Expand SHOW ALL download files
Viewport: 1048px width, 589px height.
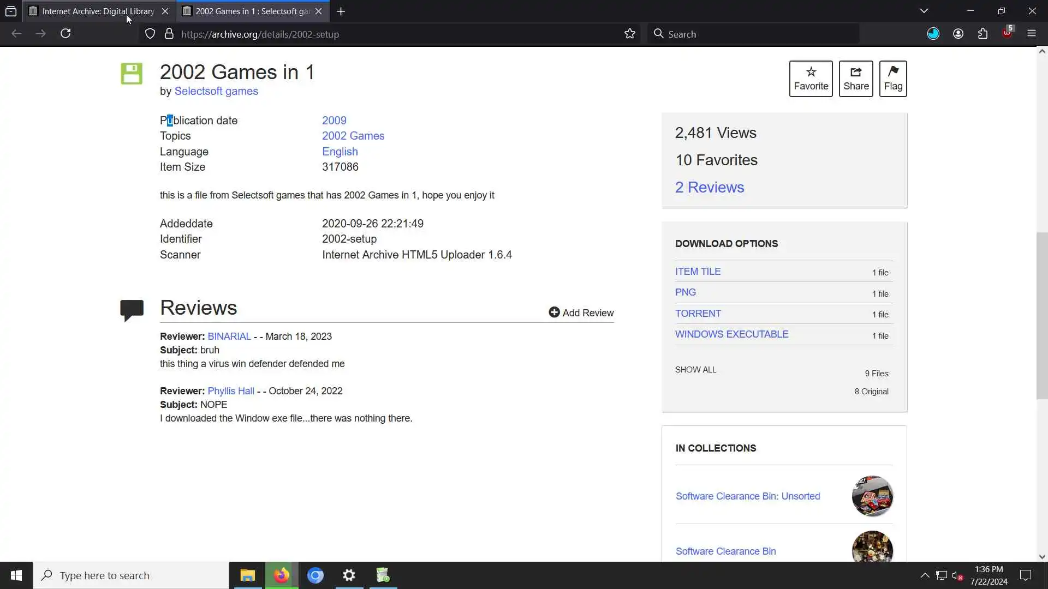695,370
